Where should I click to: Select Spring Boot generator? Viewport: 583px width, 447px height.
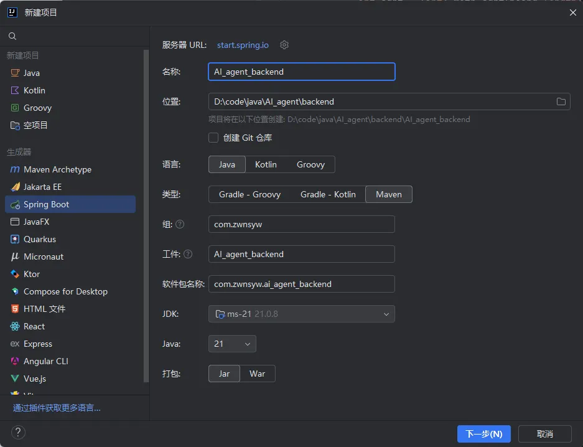tap(70, 205)
